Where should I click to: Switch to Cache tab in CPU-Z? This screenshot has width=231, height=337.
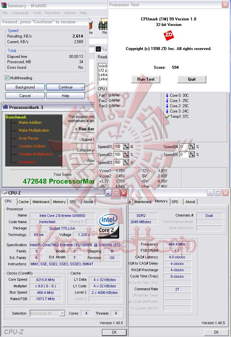pyautogui.click(x=23, y=202)
